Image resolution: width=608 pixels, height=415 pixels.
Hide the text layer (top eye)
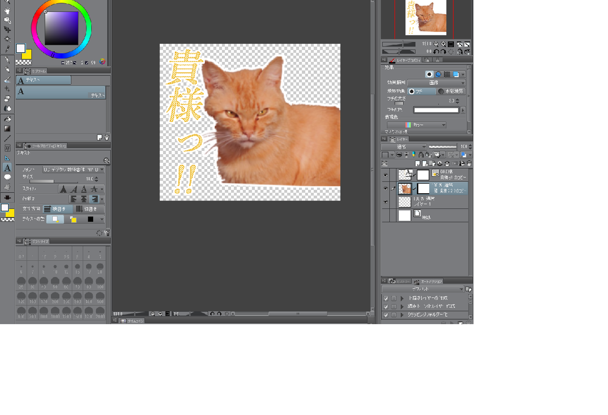386,175
